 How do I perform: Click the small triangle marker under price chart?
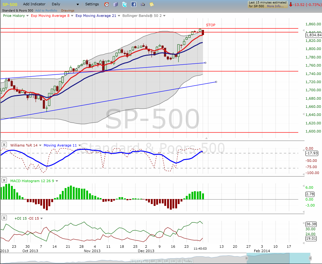coord(206,138)
